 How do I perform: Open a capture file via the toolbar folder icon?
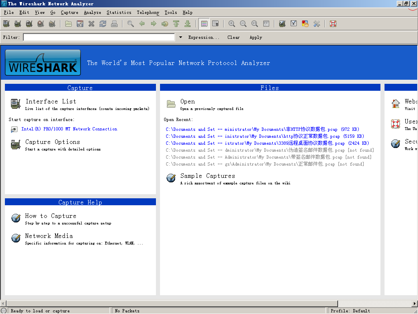[69, 24]
